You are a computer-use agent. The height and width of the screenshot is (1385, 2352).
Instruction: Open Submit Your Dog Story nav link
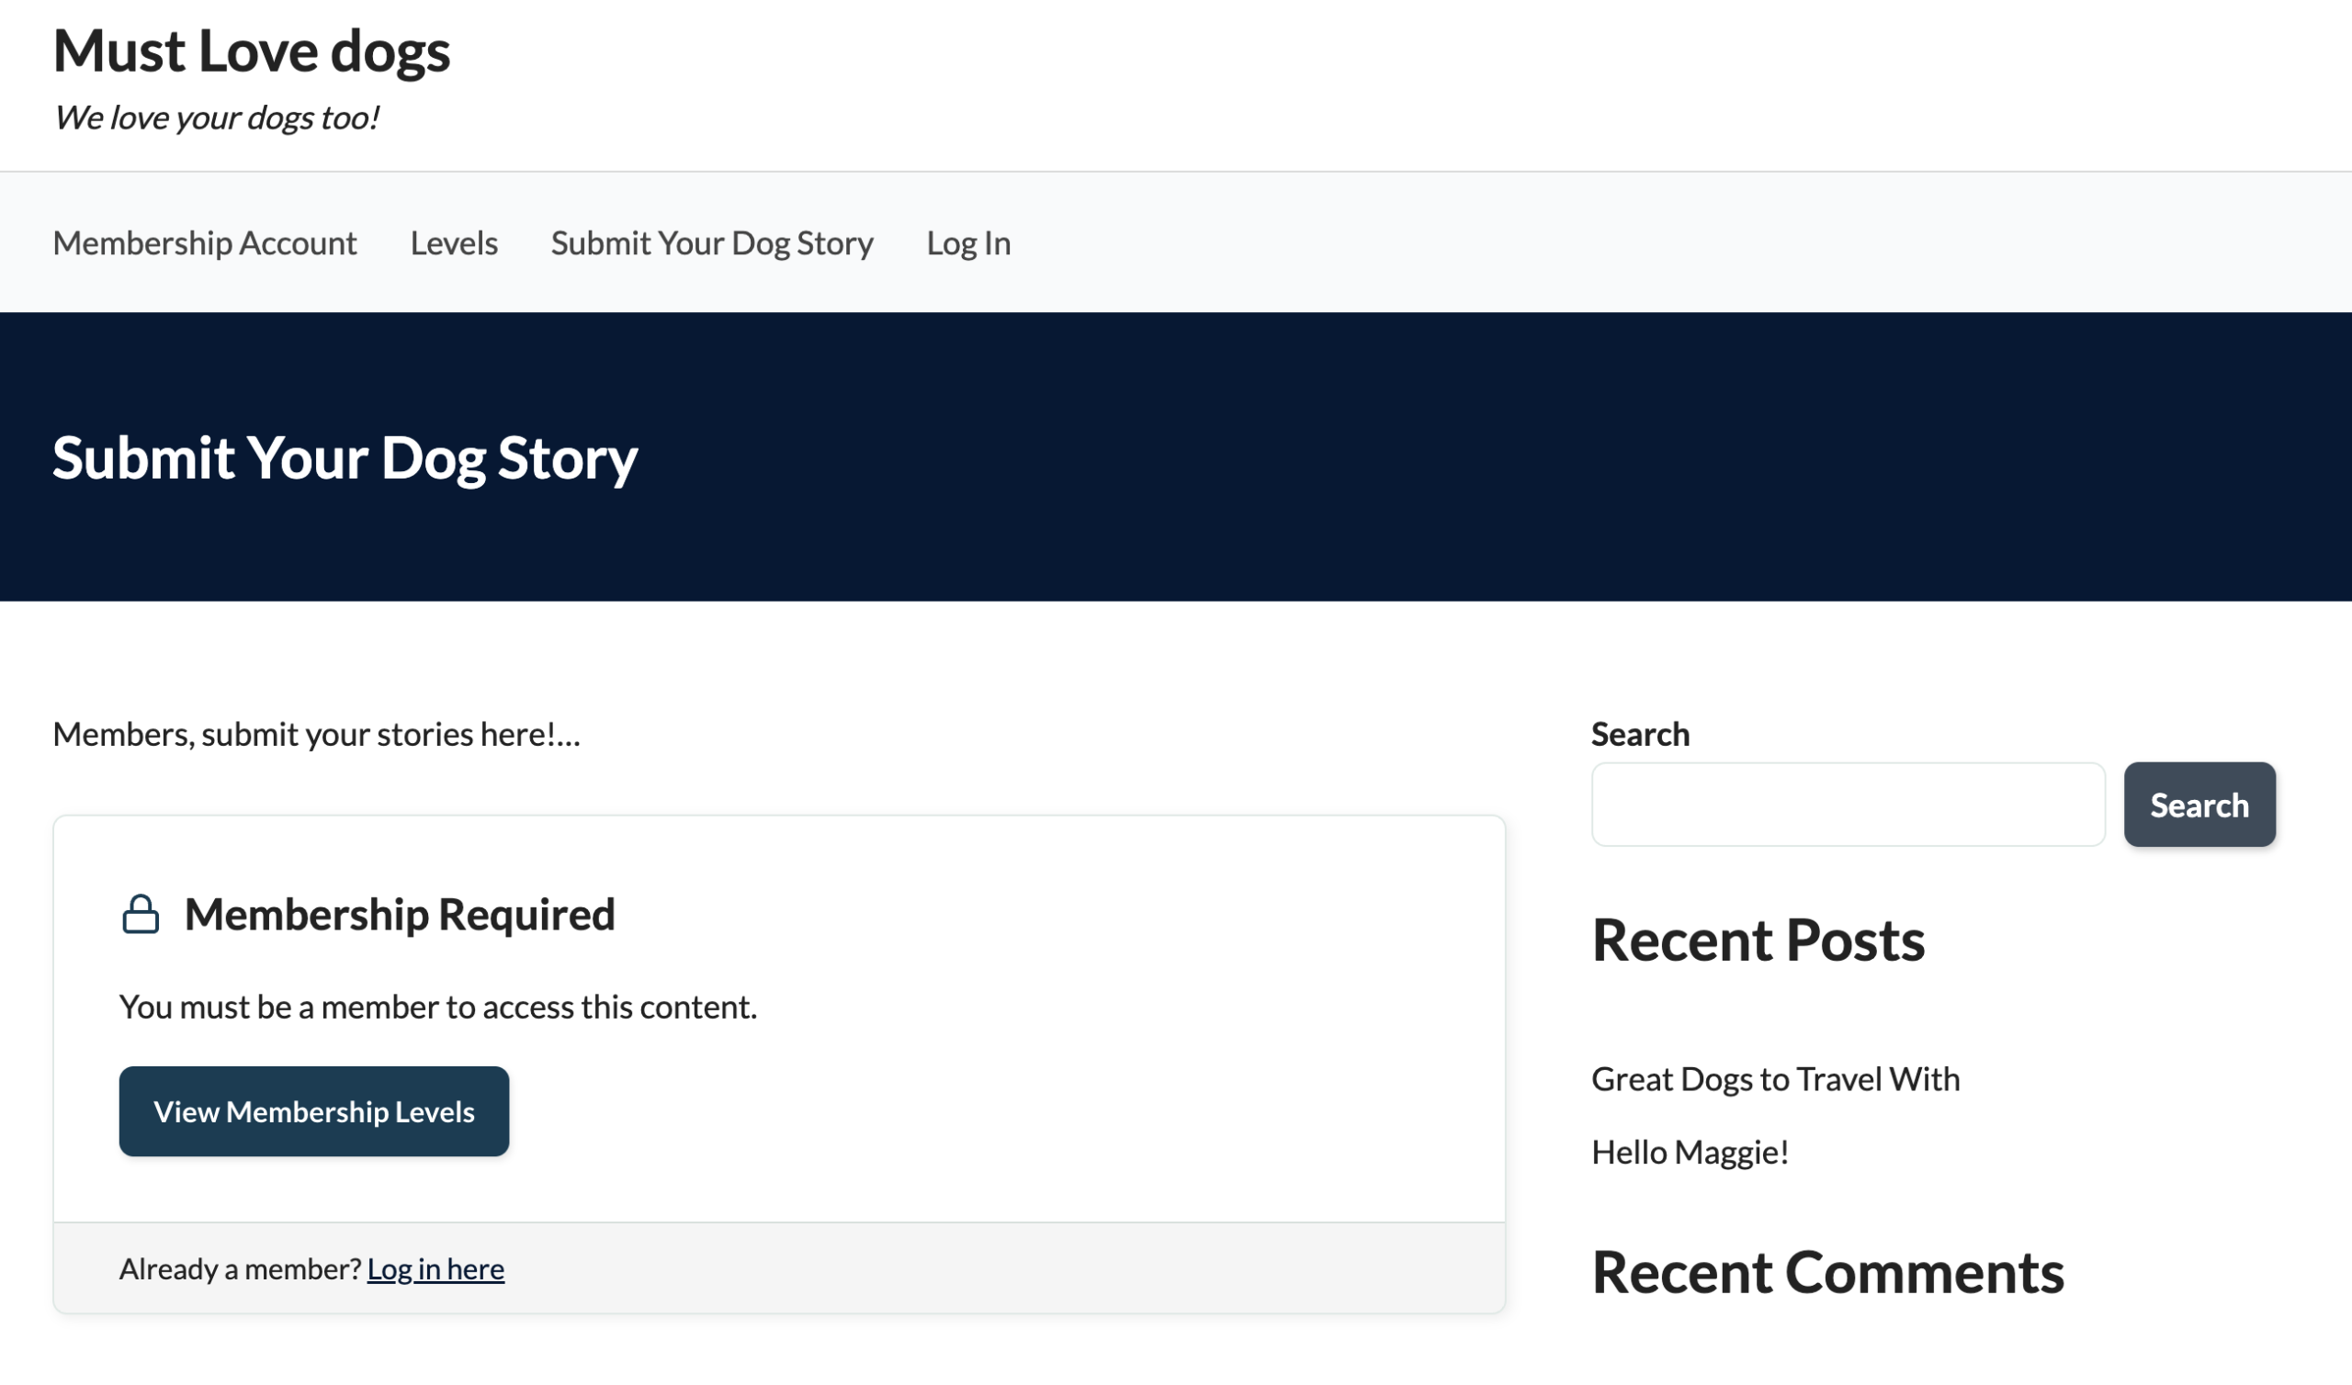click(711, 242)
